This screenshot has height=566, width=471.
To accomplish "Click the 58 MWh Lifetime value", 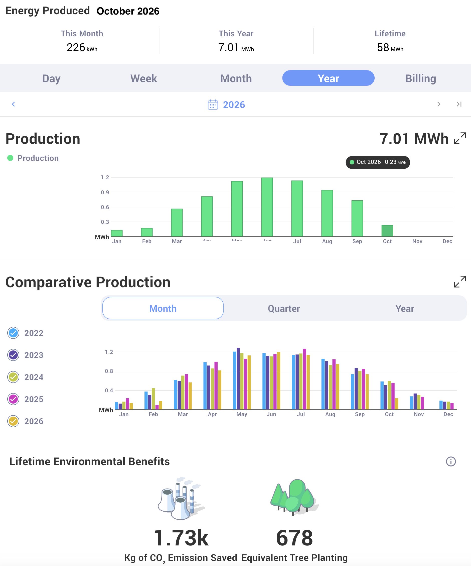I will (x=390, y=47).
